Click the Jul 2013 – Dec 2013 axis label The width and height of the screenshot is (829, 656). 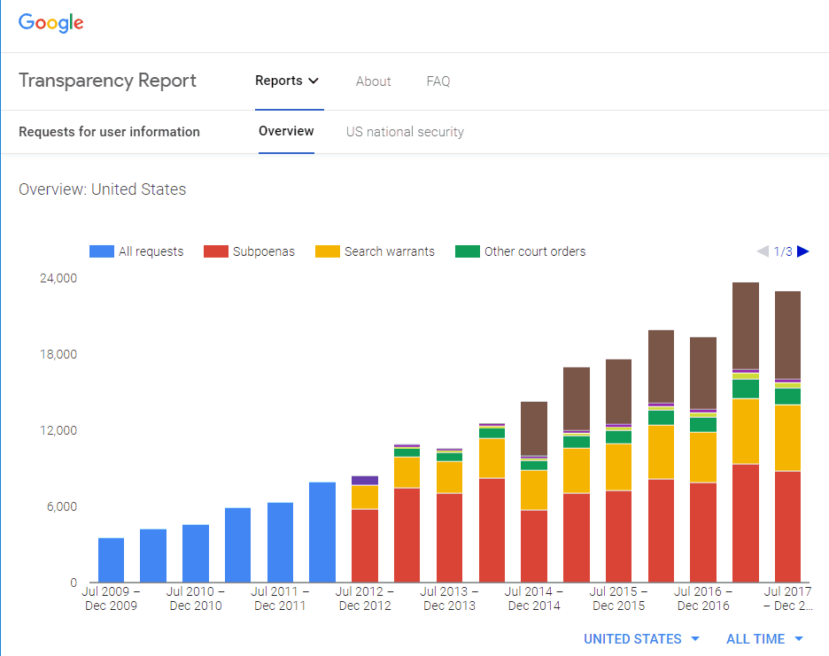(x=449, y=598)
